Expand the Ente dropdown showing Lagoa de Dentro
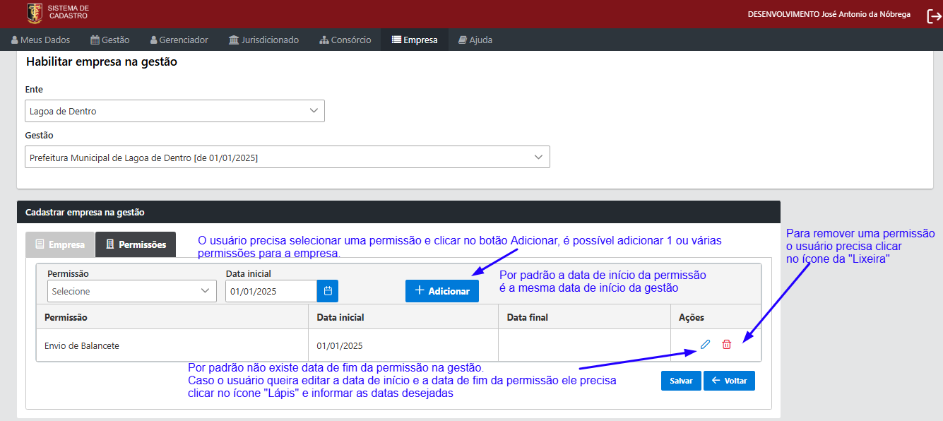The width and height of the screenshot is (943, 421). click(174, 111)
